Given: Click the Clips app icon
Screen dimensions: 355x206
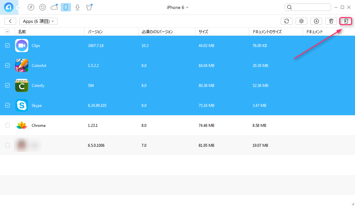Looking at the screenshot, I should tap(22, 45).
